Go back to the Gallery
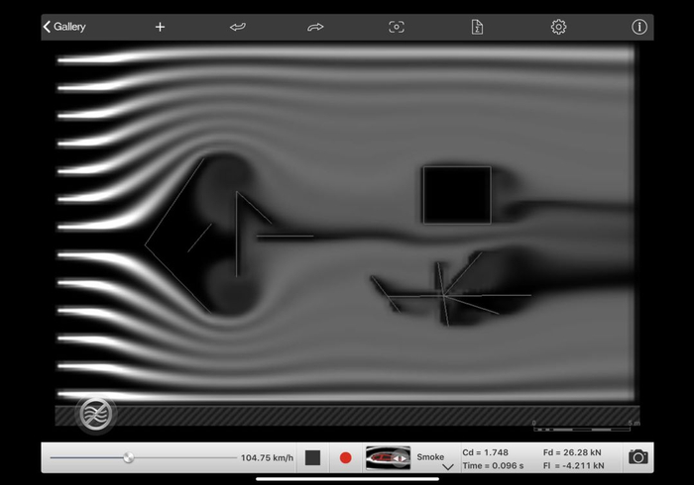The image size is (694, 485). [x=64, y=27]
